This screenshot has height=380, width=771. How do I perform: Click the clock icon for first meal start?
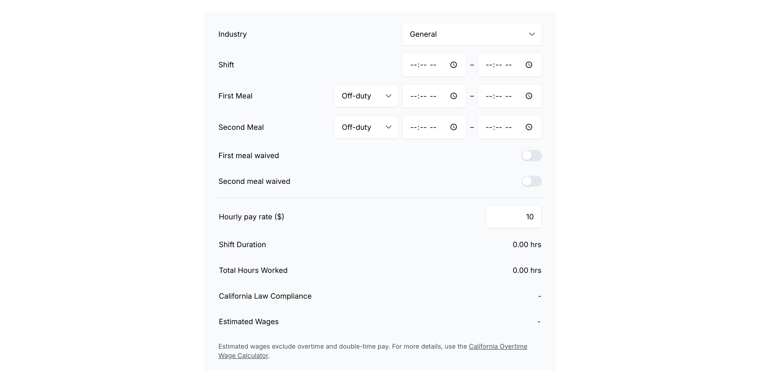tap(453, 96)
